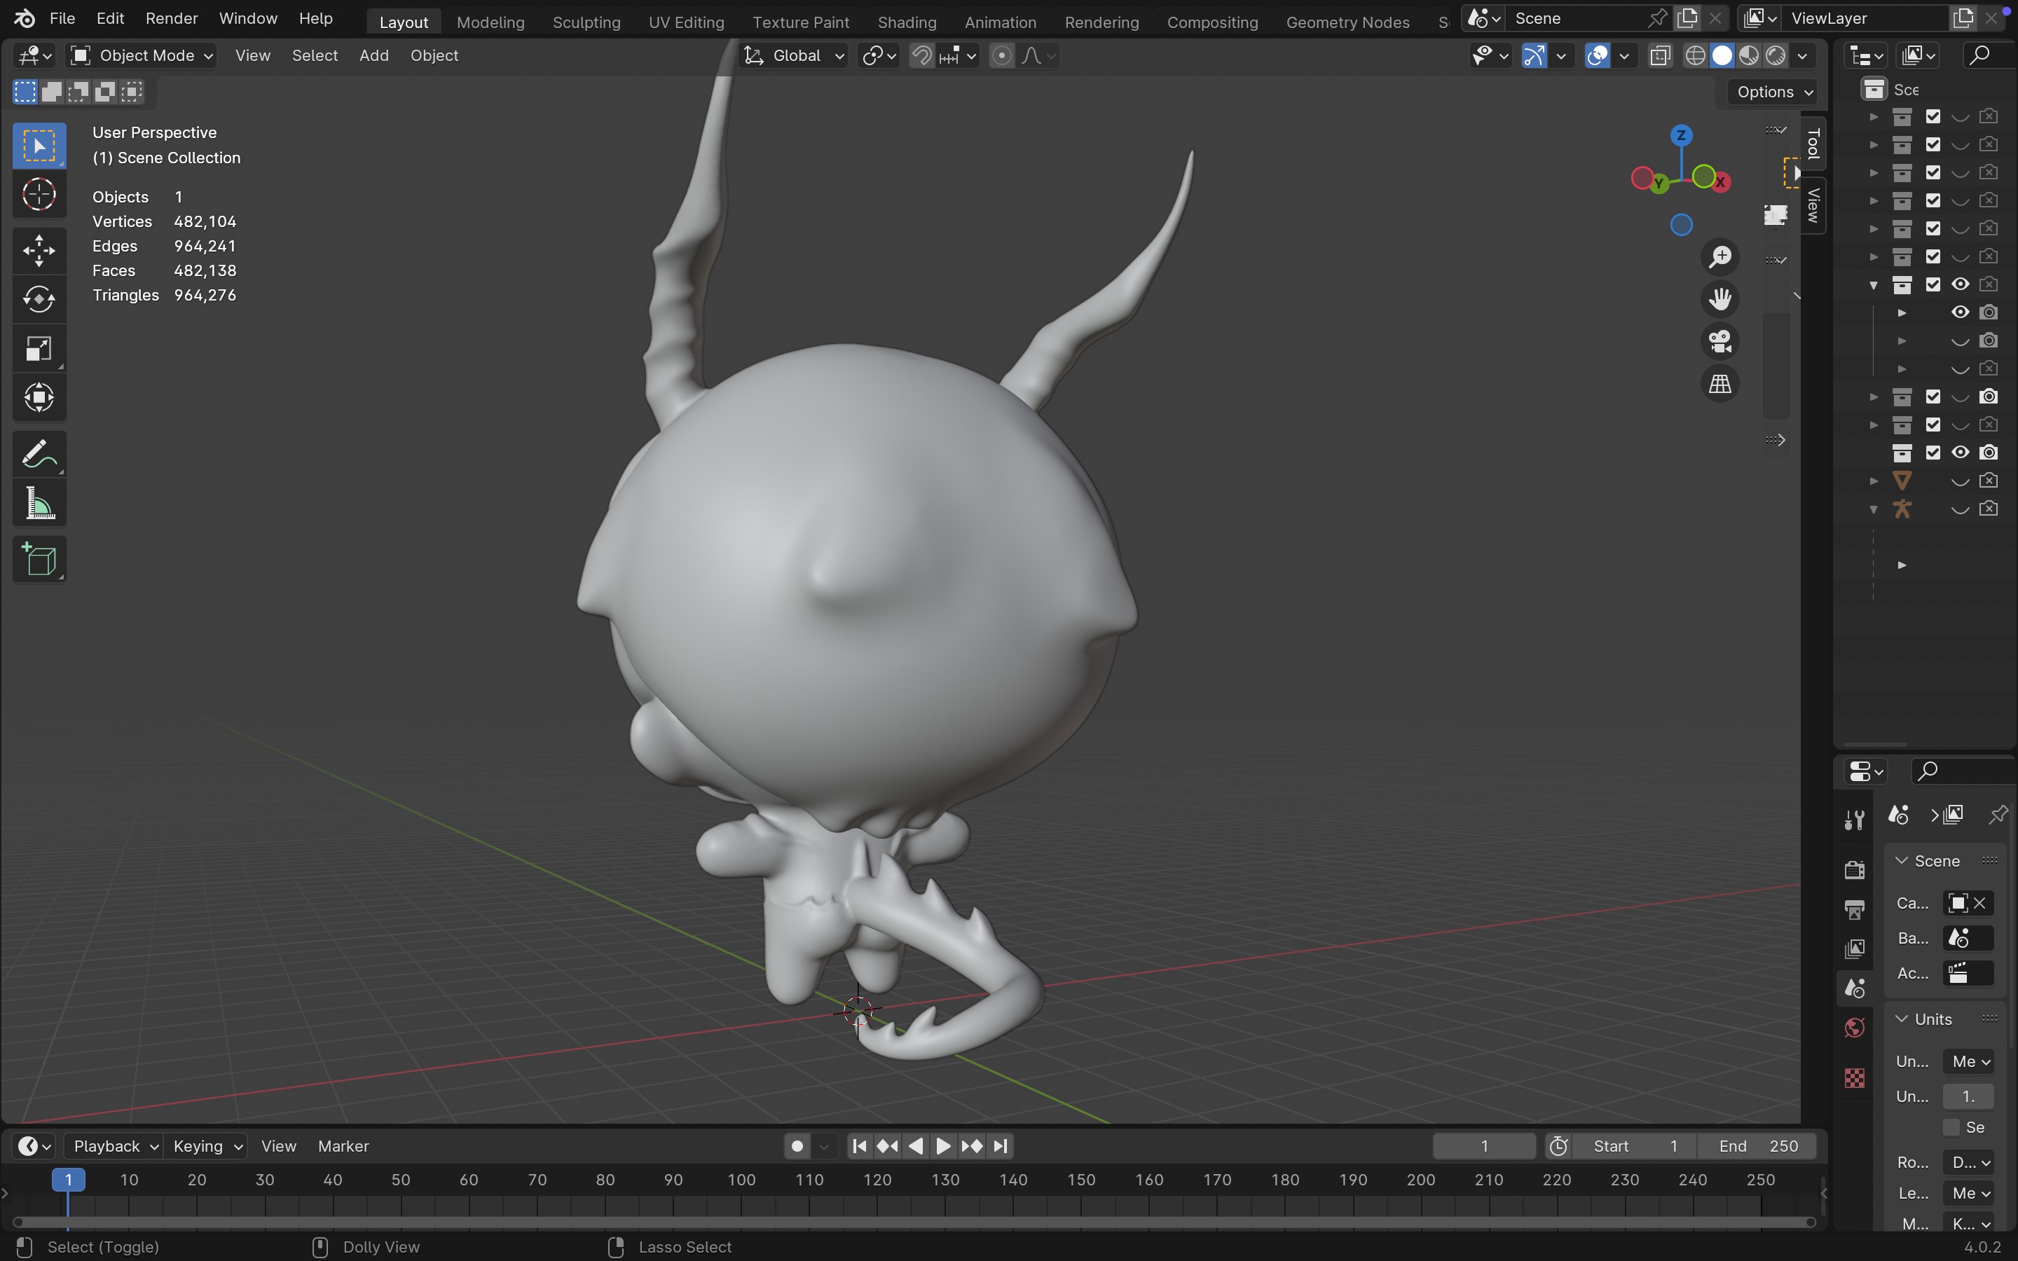
Task: Toggle Show Overlays button
Action: pyautogui.click(x=1597, y=56)
